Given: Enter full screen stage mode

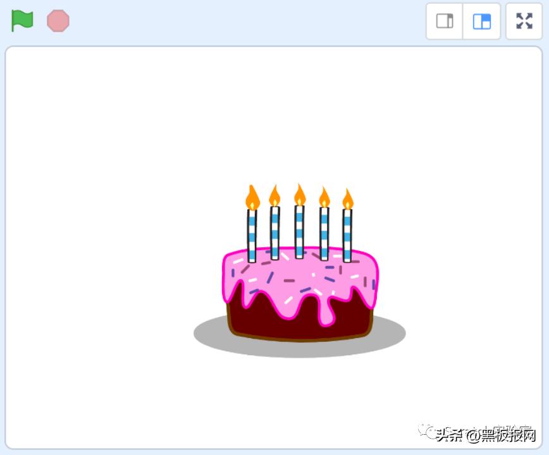Looking at the screenshot, I should point(524,21).
